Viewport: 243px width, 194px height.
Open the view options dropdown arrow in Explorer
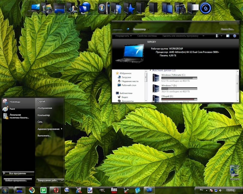click(x=221, y=36)
